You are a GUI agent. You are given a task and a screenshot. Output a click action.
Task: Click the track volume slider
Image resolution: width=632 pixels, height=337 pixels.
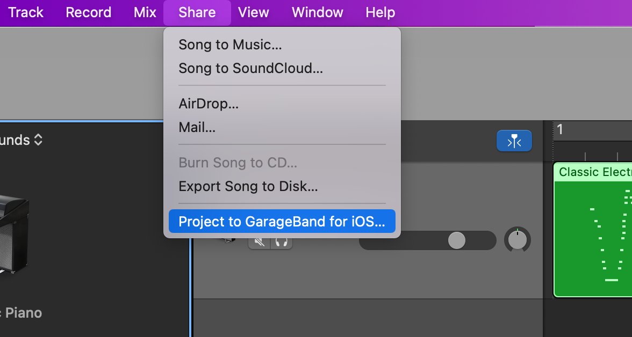pyautogui.click(x=427, y=240)
